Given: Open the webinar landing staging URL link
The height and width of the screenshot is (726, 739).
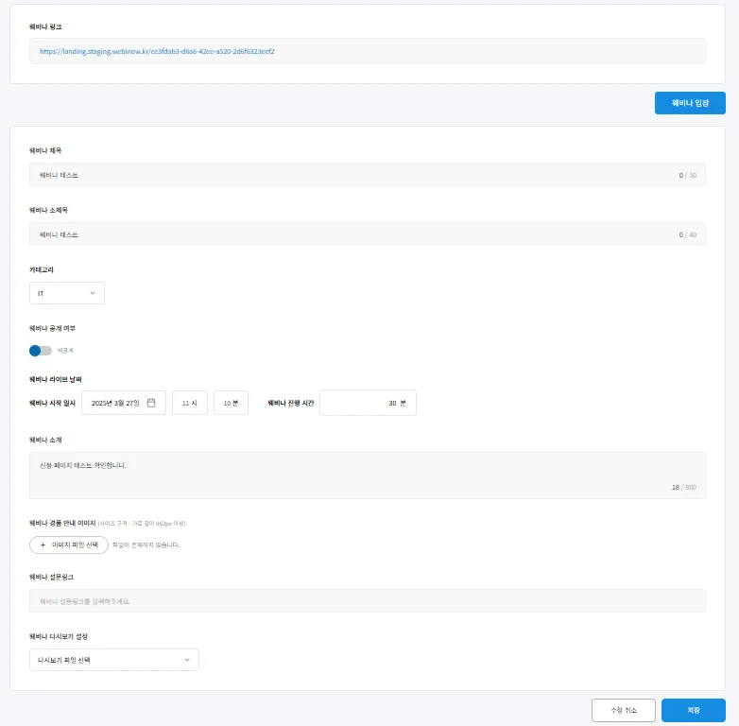Looking at the screenshot, I should click(157, 51).
